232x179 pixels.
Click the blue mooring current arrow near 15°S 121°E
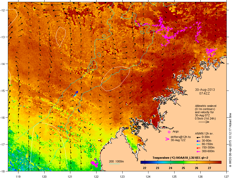76,94
